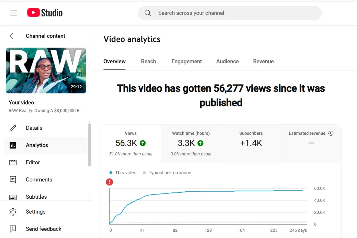Screen dimensions: 357x238
Task: Open the Channel content link
Action: coord(46,36)
